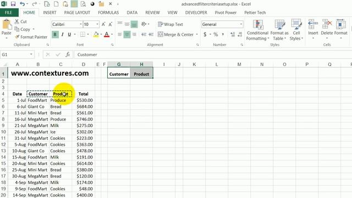
Task: Toggle Italic formatting
Action: (62, 34)
